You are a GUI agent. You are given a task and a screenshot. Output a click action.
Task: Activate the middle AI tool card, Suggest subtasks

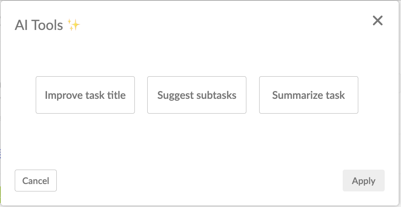[x=197, y=95]
